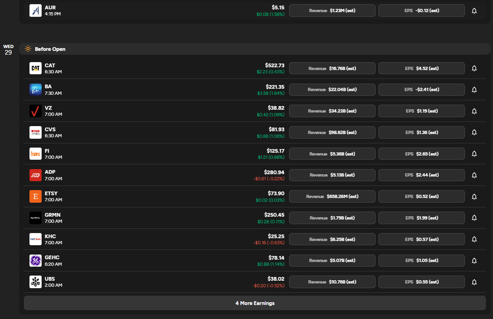The height and width of the screenshot is (319, 493).
Task: Set alert bell for CVS earnings
Action: coord(474,132)
